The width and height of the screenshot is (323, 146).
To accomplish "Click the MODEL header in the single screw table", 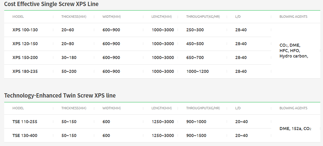I will click(18, 17).
